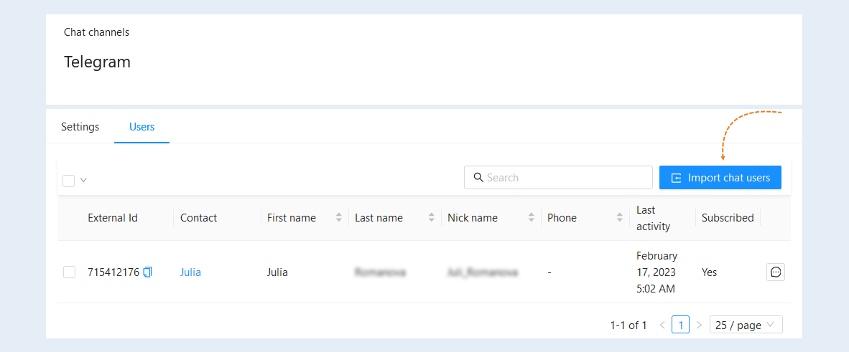The image size is (849, 352).
Task: Go back to Chat channels breadcrumb
Action: [96, 32]
